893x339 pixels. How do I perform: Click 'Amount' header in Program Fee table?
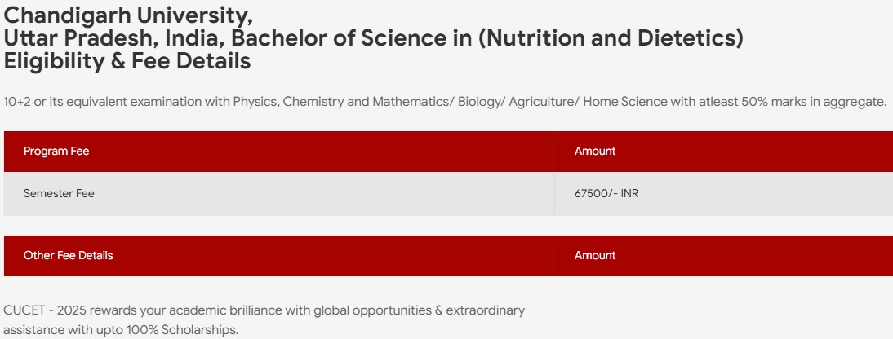595,151
